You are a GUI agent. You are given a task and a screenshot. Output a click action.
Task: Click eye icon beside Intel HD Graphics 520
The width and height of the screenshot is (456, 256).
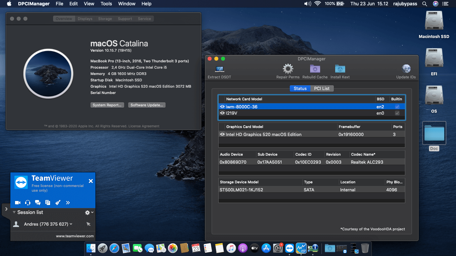click(x=222, y=134)
